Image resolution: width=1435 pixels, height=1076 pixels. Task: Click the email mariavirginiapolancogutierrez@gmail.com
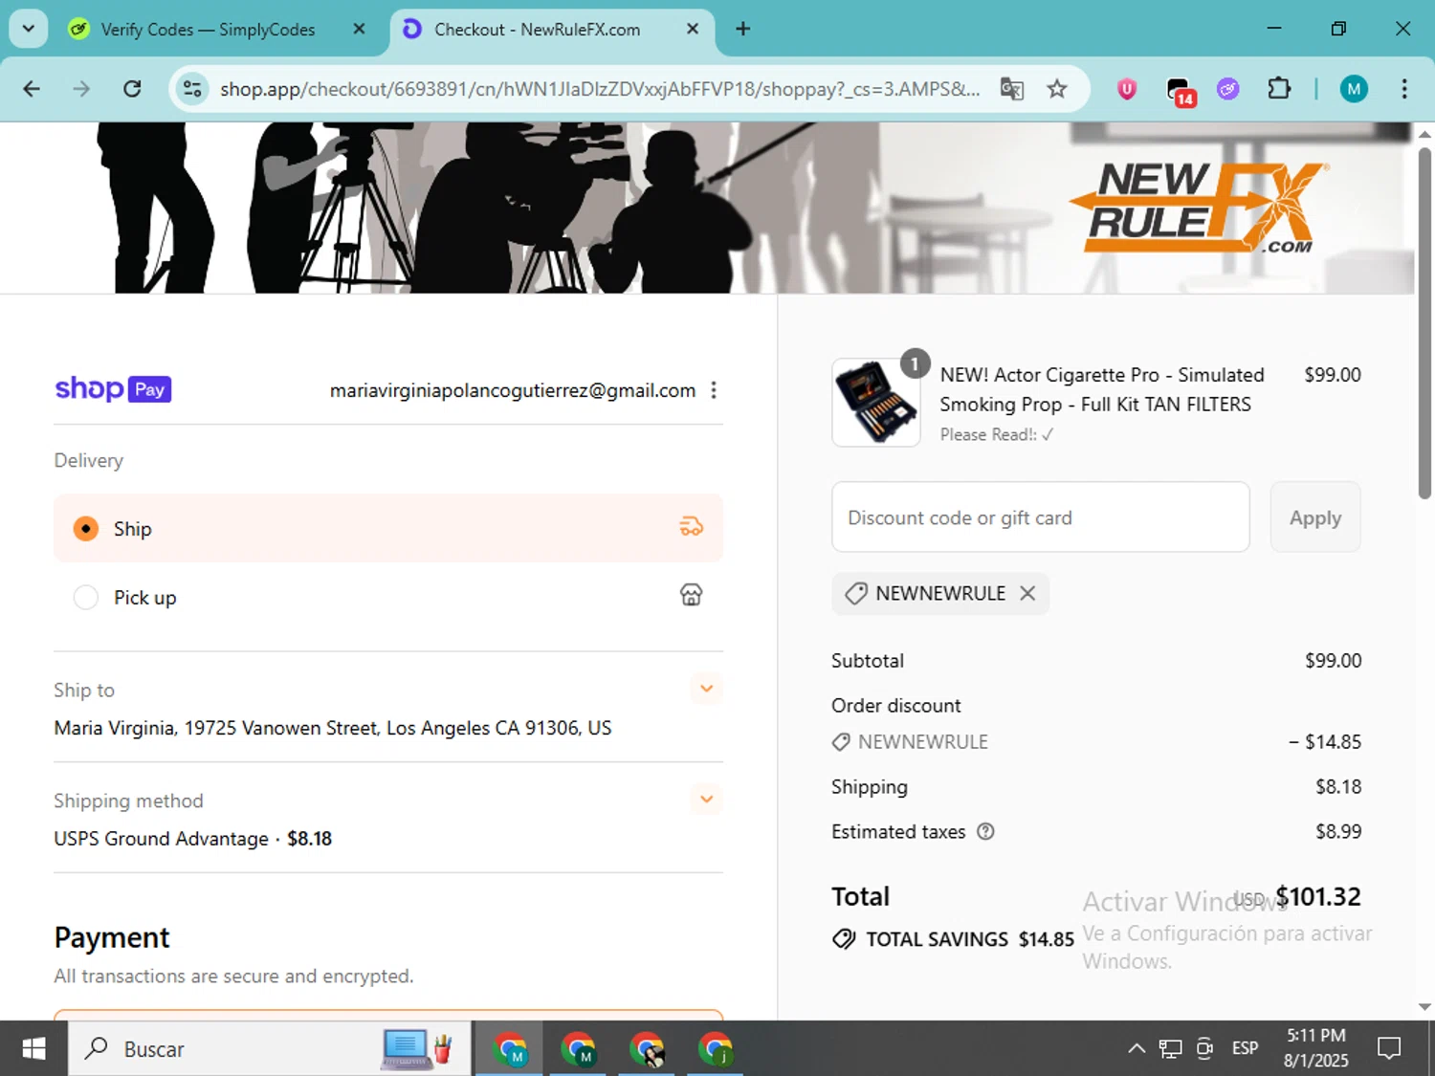pos(513,390)
